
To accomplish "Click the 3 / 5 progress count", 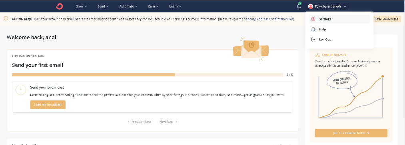I will point(290,75).
